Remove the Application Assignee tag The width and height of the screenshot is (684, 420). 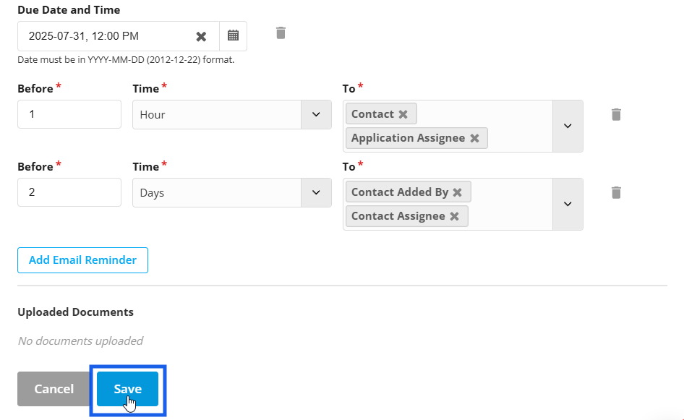(x=474, y=138)
